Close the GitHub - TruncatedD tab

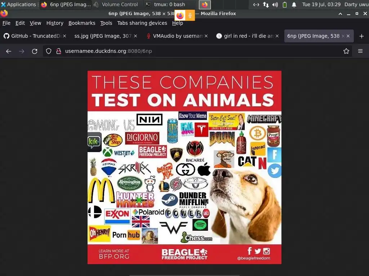[65, 36]
